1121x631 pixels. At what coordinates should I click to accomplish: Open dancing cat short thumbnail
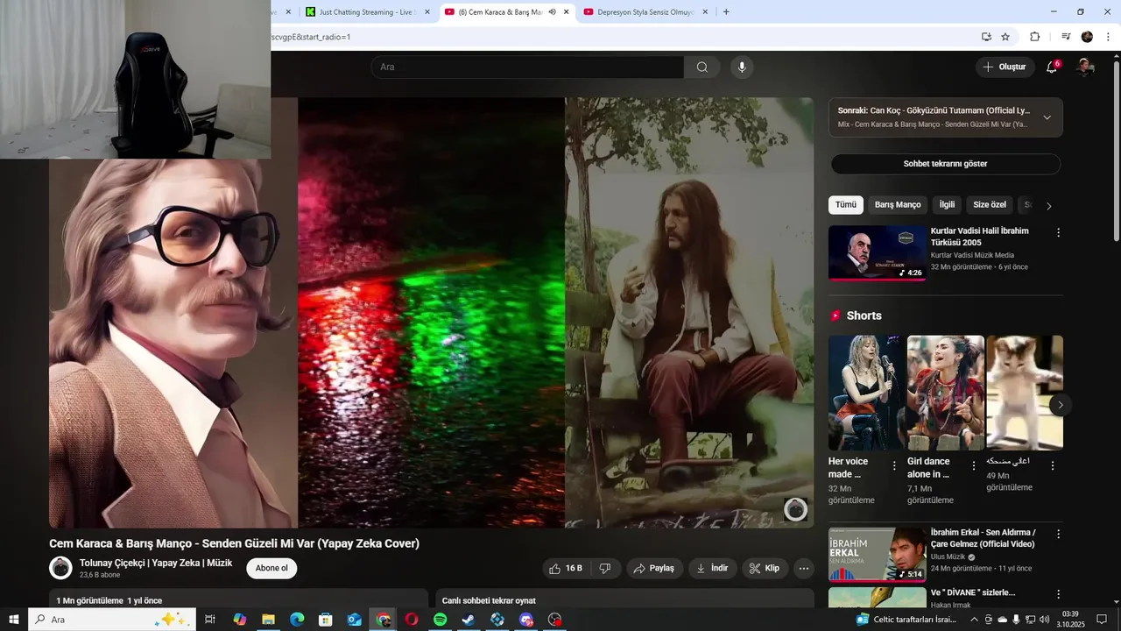click(x=1025, y=393)
